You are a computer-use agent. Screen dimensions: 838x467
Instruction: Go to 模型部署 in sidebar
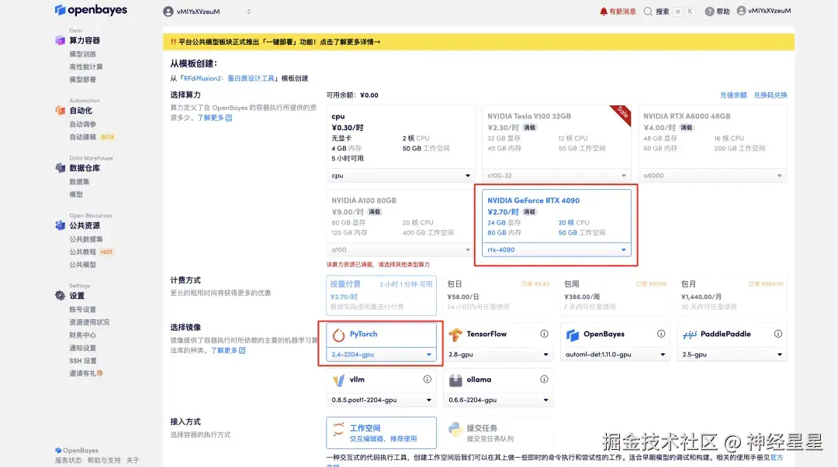point(83,80)
